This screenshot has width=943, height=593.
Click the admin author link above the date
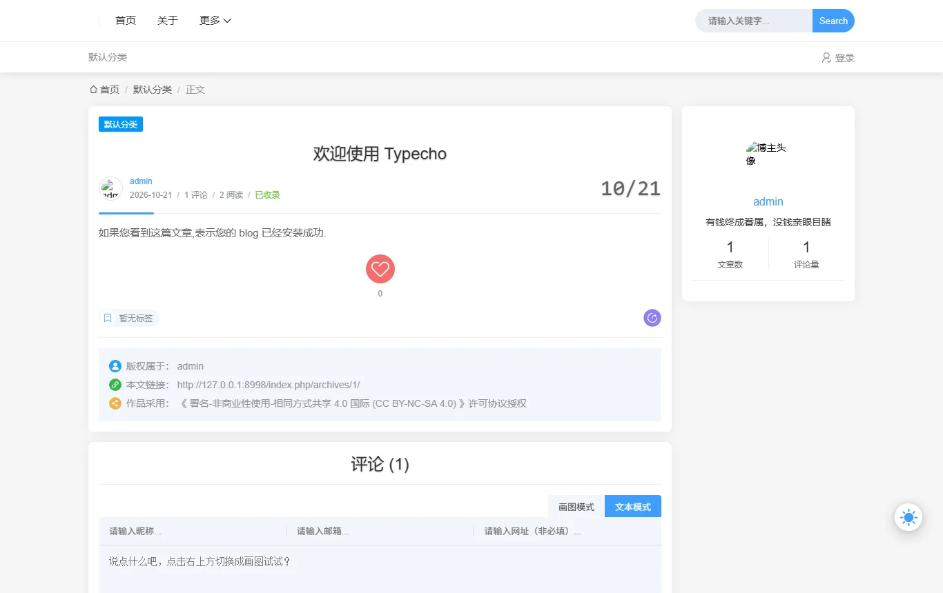(141, 181)
